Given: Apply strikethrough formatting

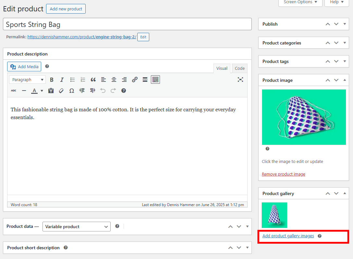Looking at the screenshot, I should 13,91.
